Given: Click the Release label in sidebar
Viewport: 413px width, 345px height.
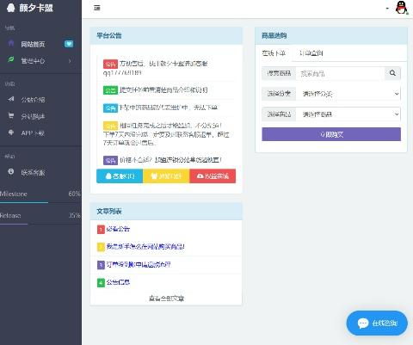Looking at the screenshot, I should (10, 215).
